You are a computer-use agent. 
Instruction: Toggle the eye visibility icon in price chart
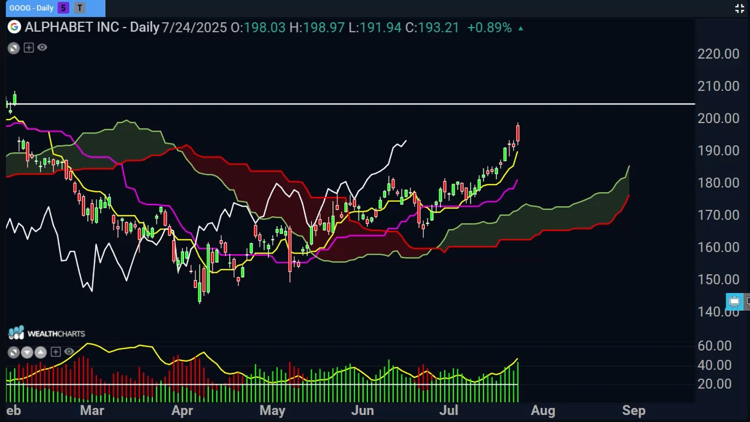42,47
